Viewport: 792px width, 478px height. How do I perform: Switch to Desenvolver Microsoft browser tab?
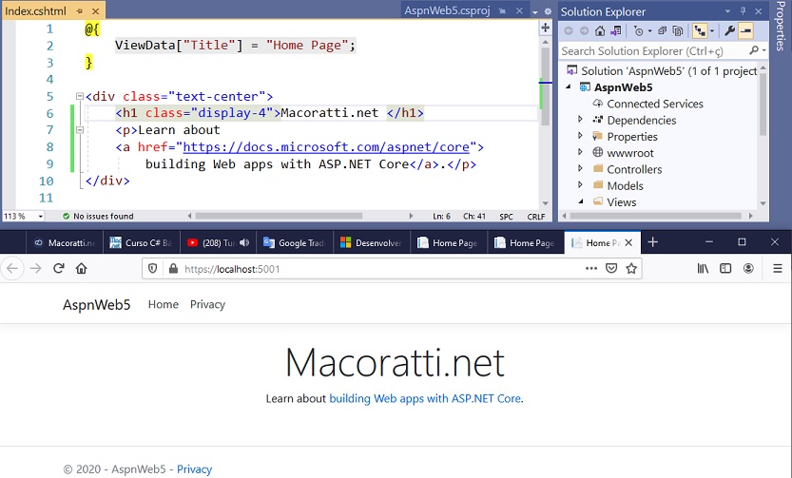373,242
